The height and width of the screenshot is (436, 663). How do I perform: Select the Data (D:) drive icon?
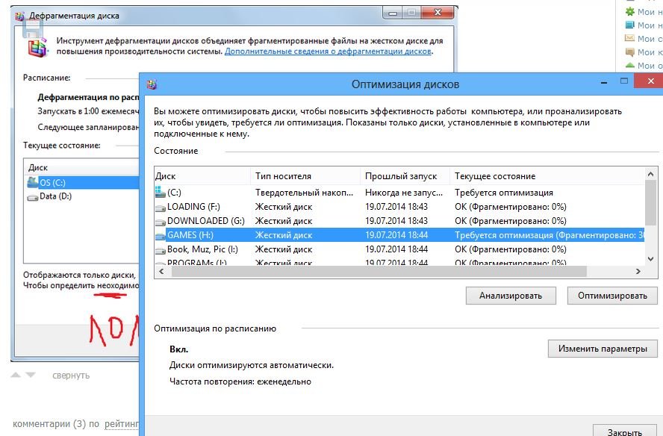tap(32, 196)
